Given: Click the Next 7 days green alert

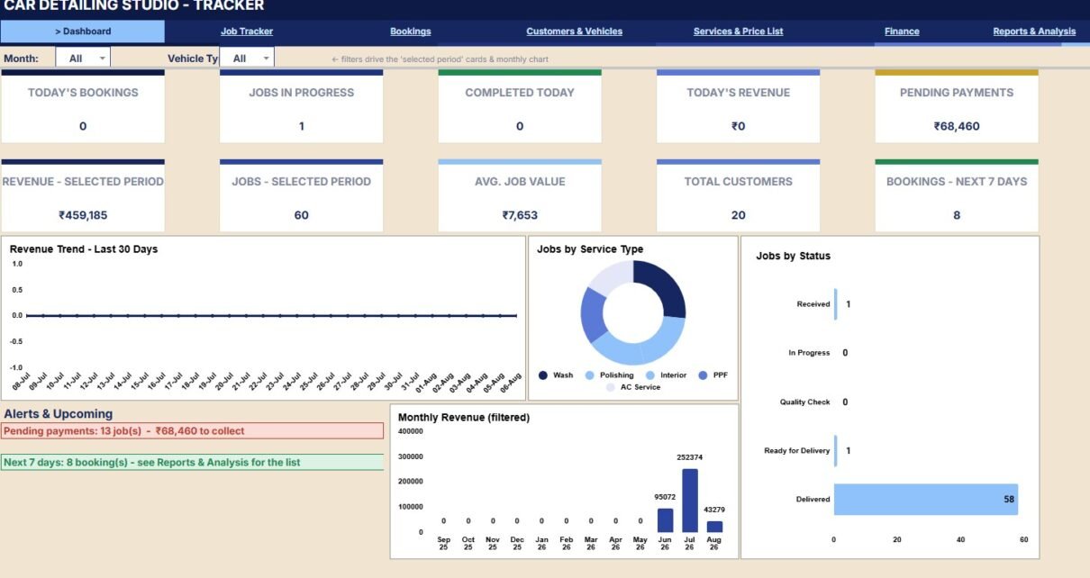Looking at the screenshot, I should tap(192, 463).
